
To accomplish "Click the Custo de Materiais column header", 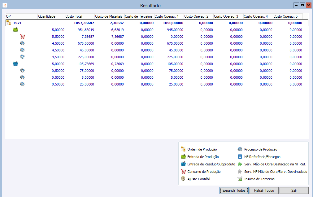I will pyautogui.click(x=109, y=16).
